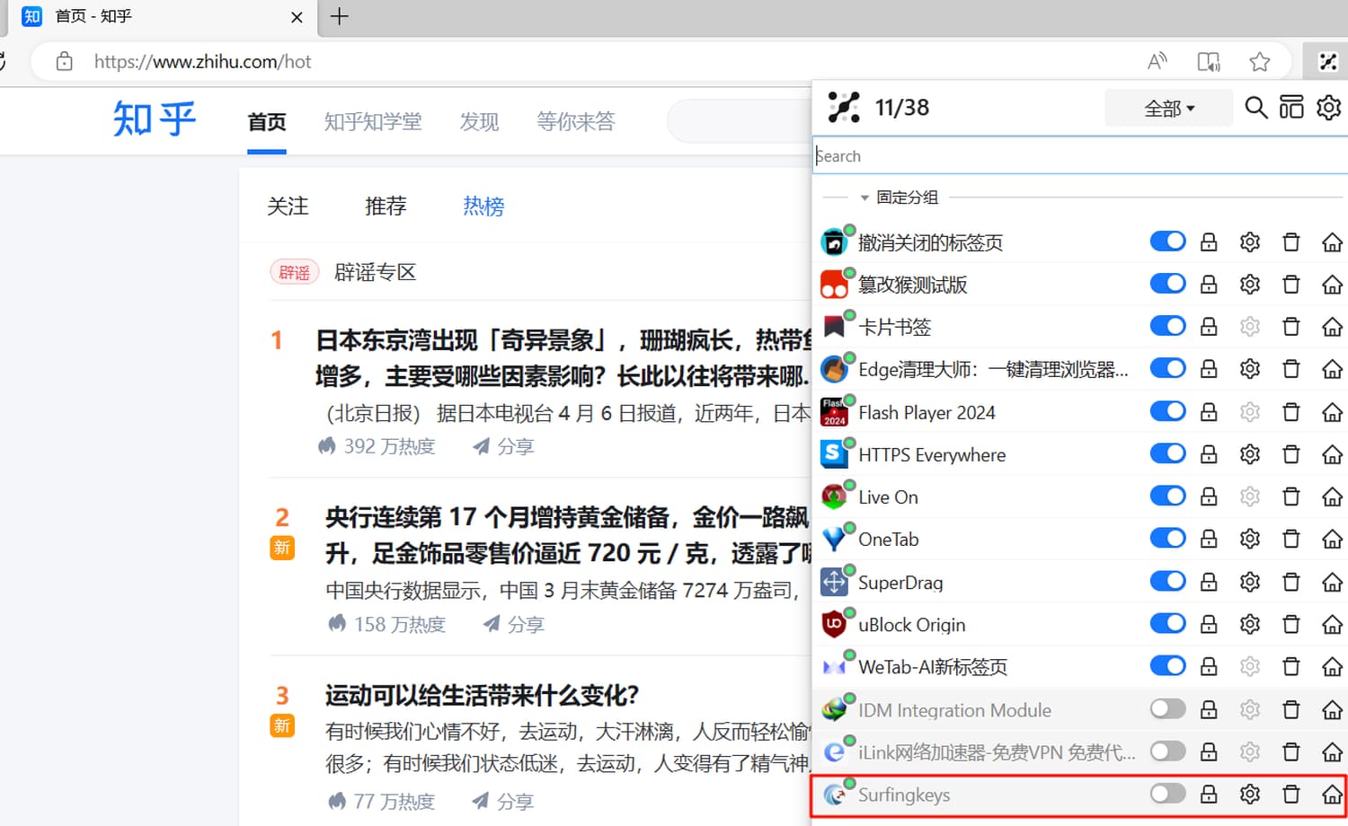Click the extension manager toolbar icon
This screenshot has height=826, width=1348.
coord(1327,62)
